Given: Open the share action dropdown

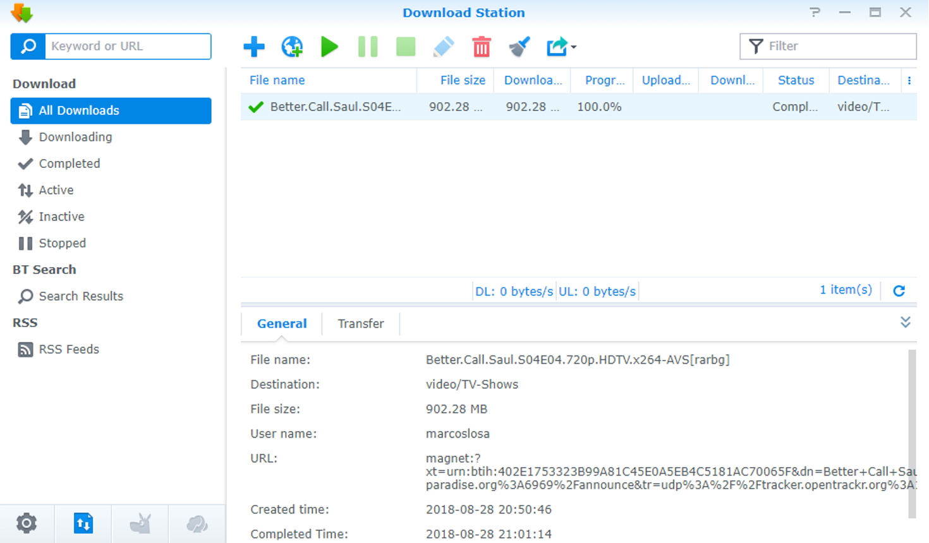Looking at the screenshot, I should pyautogui.click(x=561, y=47).
